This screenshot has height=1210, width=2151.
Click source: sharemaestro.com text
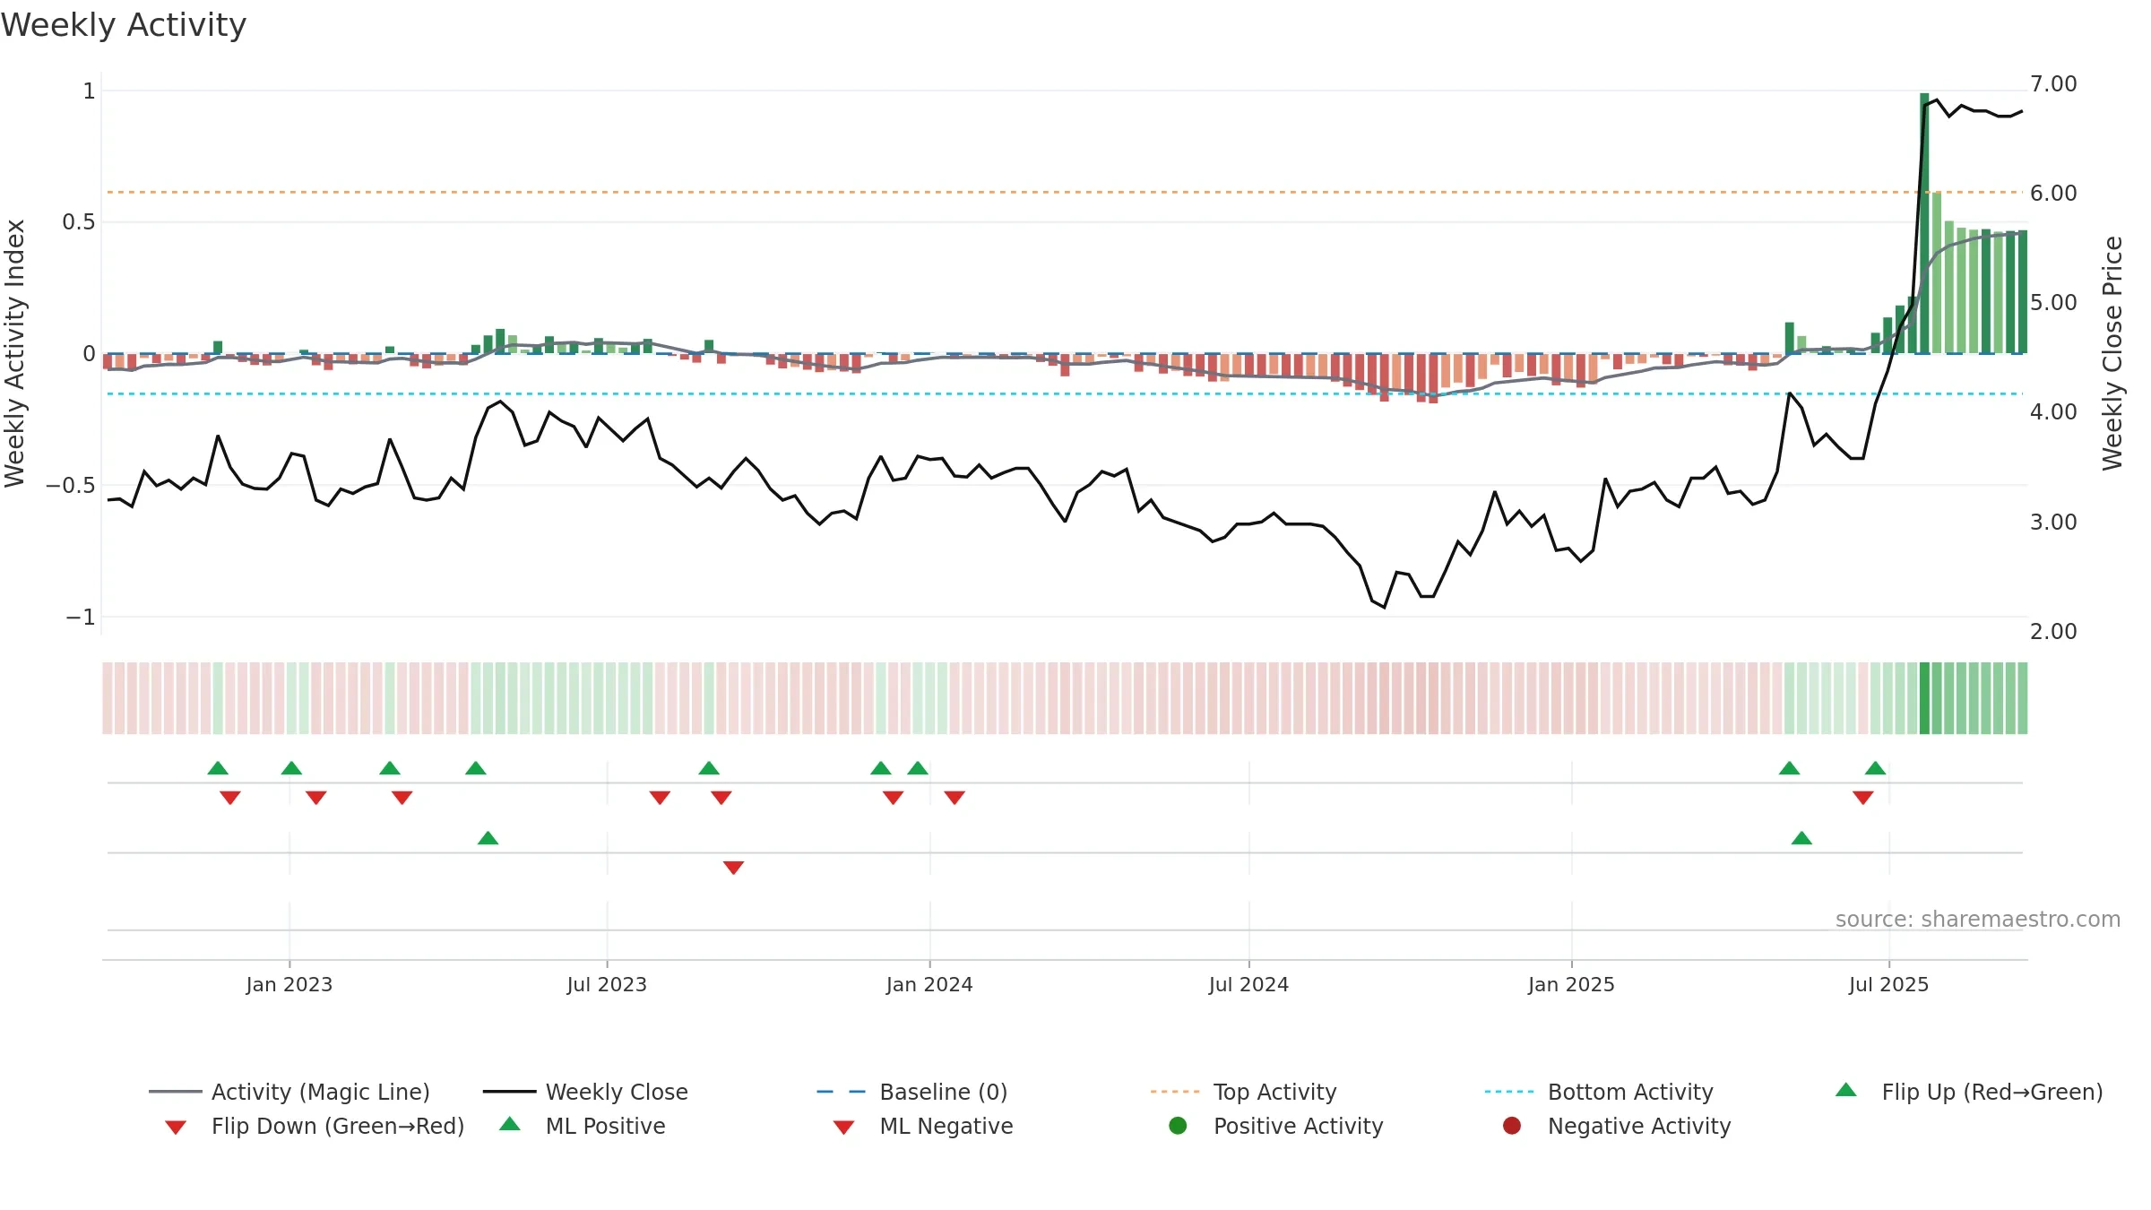coord(1978,919)
